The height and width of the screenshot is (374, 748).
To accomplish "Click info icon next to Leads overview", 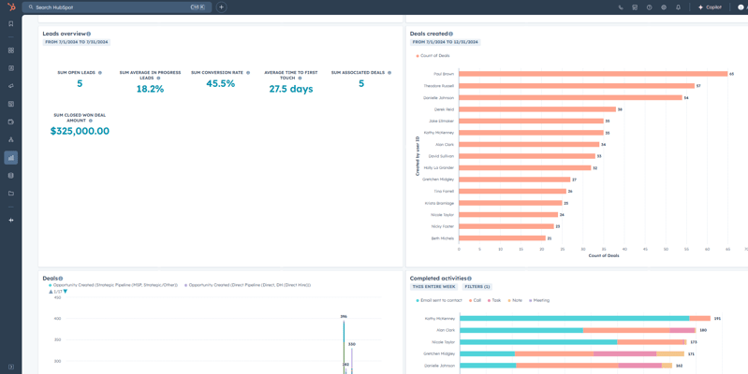I will [89, 34].
